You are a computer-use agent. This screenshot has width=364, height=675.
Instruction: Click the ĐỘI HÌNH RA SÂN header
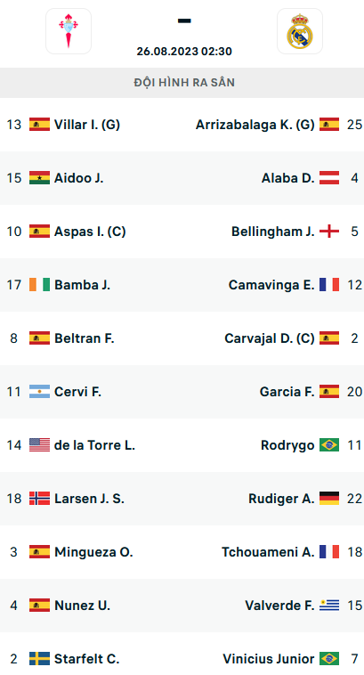click(x=184, y=83)
